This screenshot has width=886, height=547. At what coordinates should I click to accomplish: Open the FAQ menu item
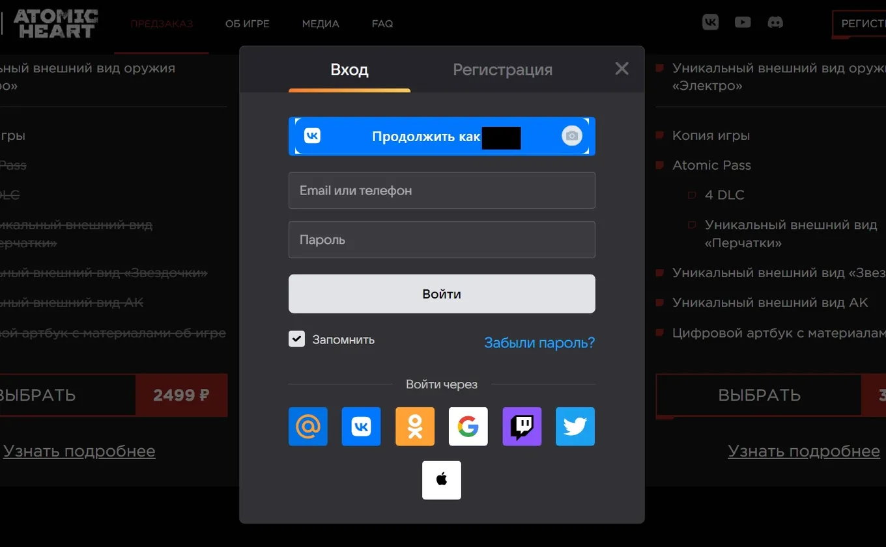382,23
